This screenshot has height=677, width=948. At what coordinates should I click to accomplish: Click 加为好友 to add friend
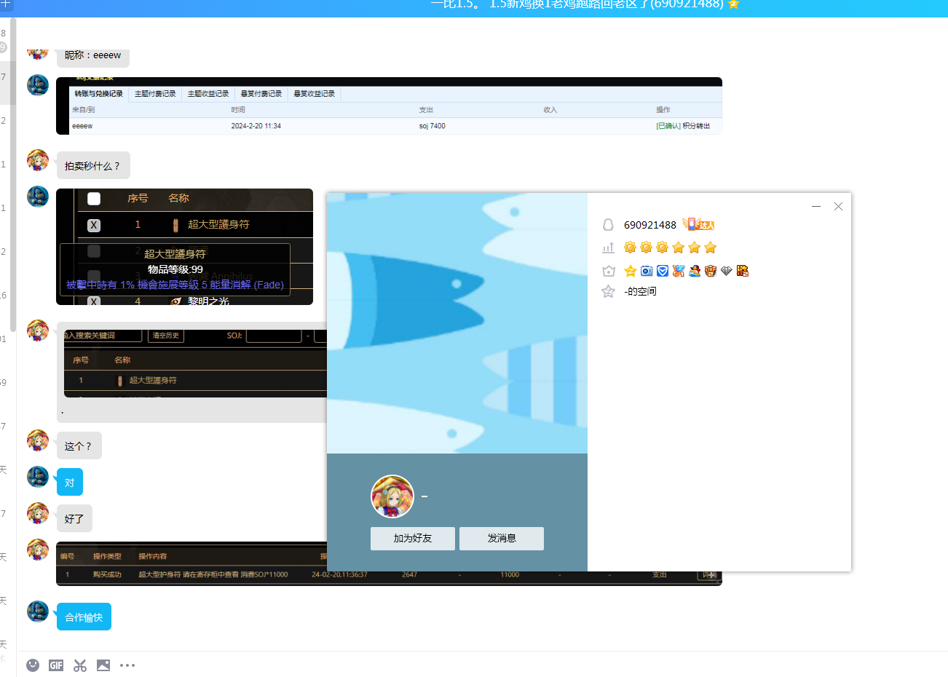point(413,539)
